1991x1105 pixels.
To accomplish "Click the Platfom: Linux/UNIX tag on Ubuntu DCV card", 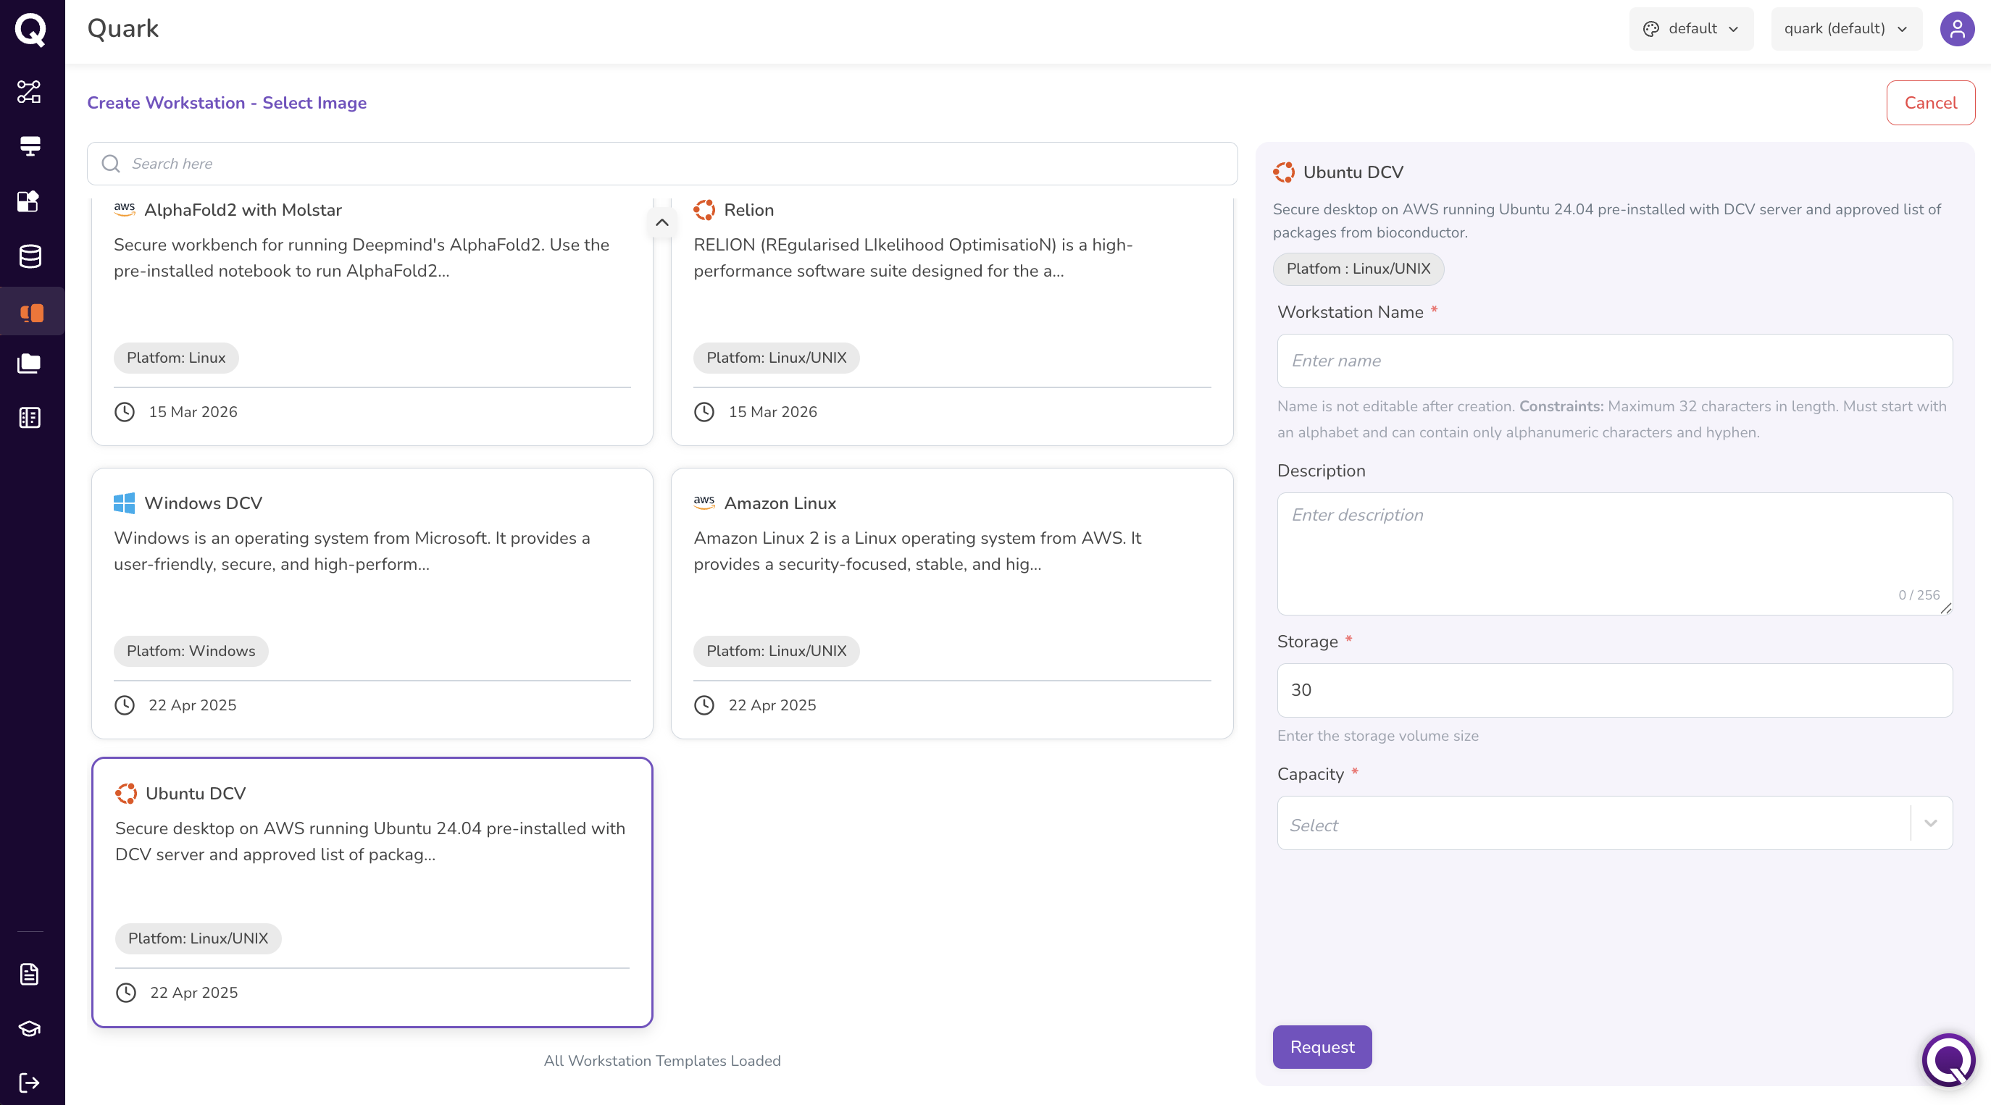I will tap(198, 939).
